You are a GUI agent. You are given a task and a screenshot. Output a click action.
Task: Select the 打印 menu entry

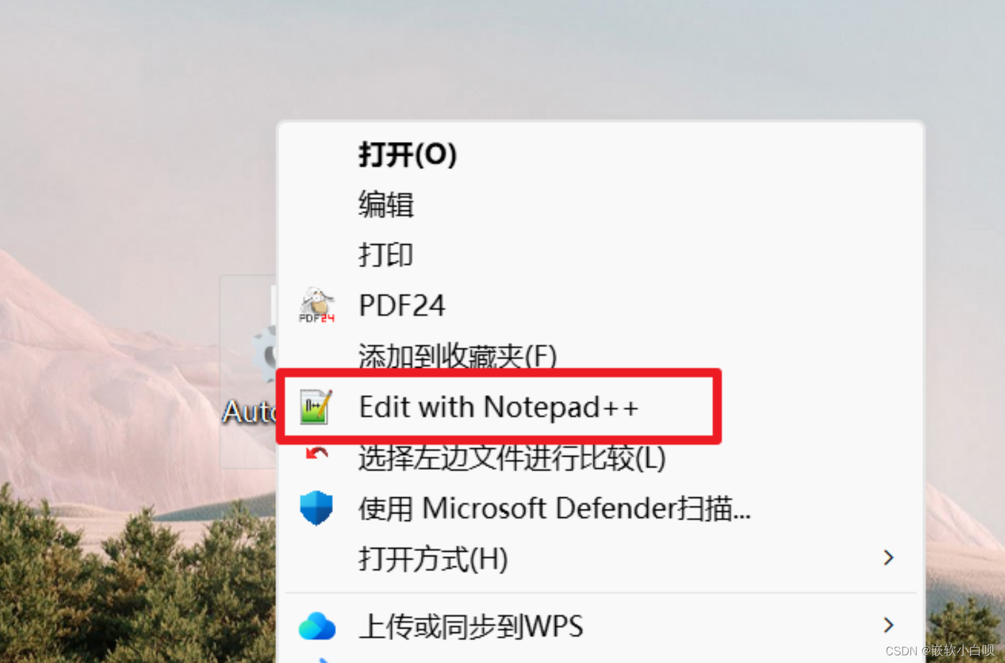386,255
